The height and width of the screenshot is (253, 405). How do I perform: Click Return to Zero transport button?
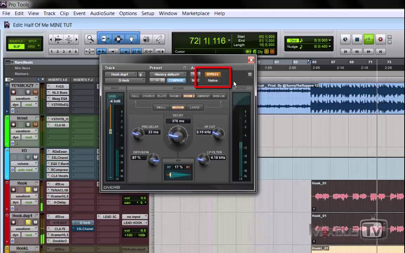coord(345,52)
